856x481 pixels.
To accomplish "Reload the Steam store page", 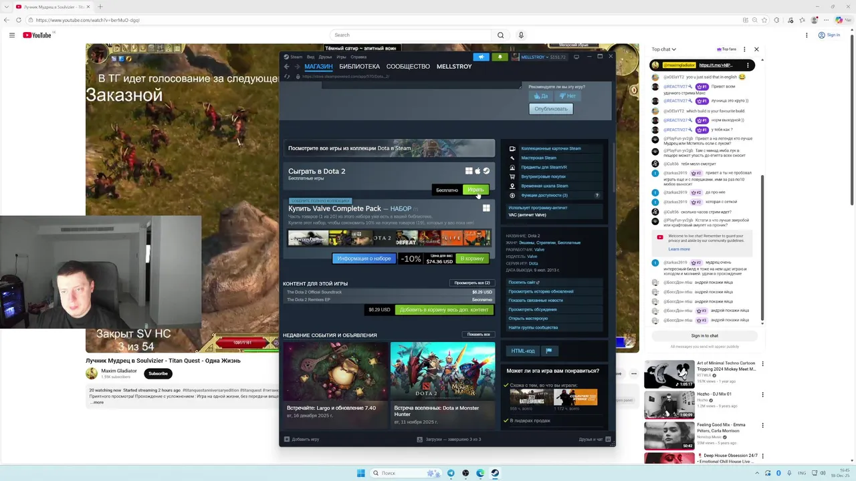I will (x=287, y=76).
